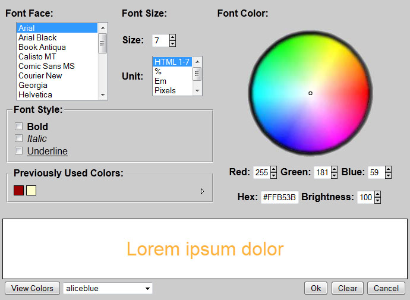The height and width of the screenshot is (300, 410).
Task: Select Comic Sans MS font face
Action: (x=46, y=66)
